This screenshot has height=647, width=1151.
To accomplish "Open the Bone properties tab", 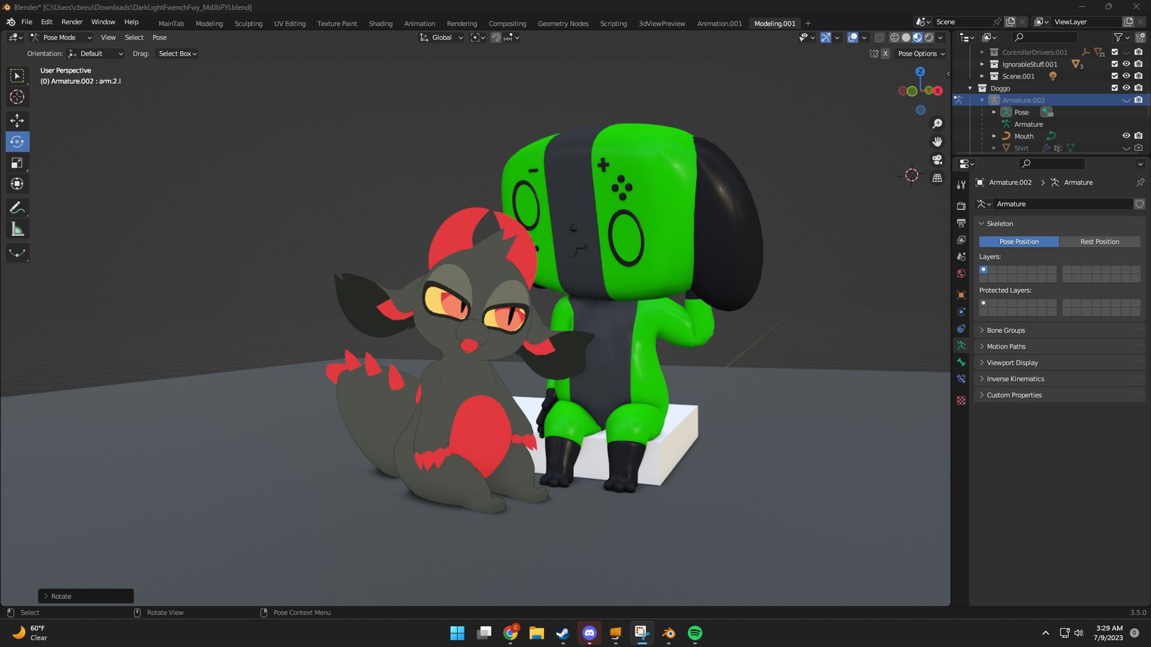I will 961,362.
